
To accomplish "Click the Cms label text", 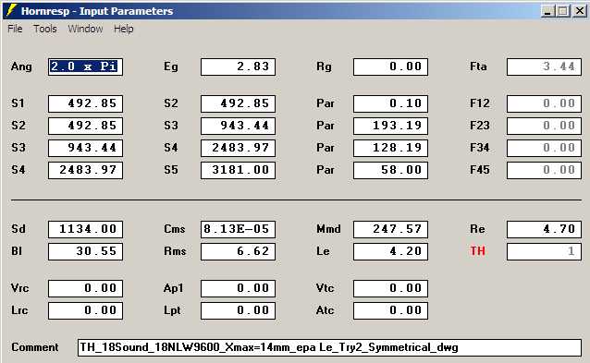I will pos(175,229).
